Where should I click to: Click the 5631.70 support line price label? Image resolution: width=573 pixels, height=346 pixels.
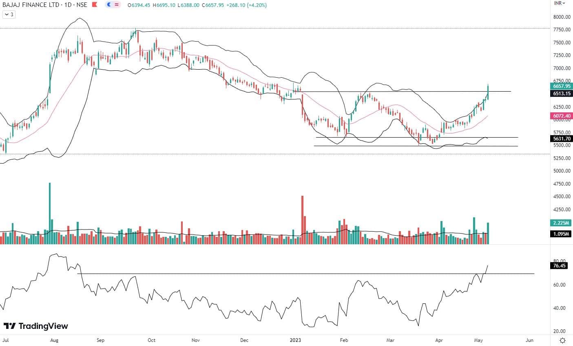click(561, 139)
